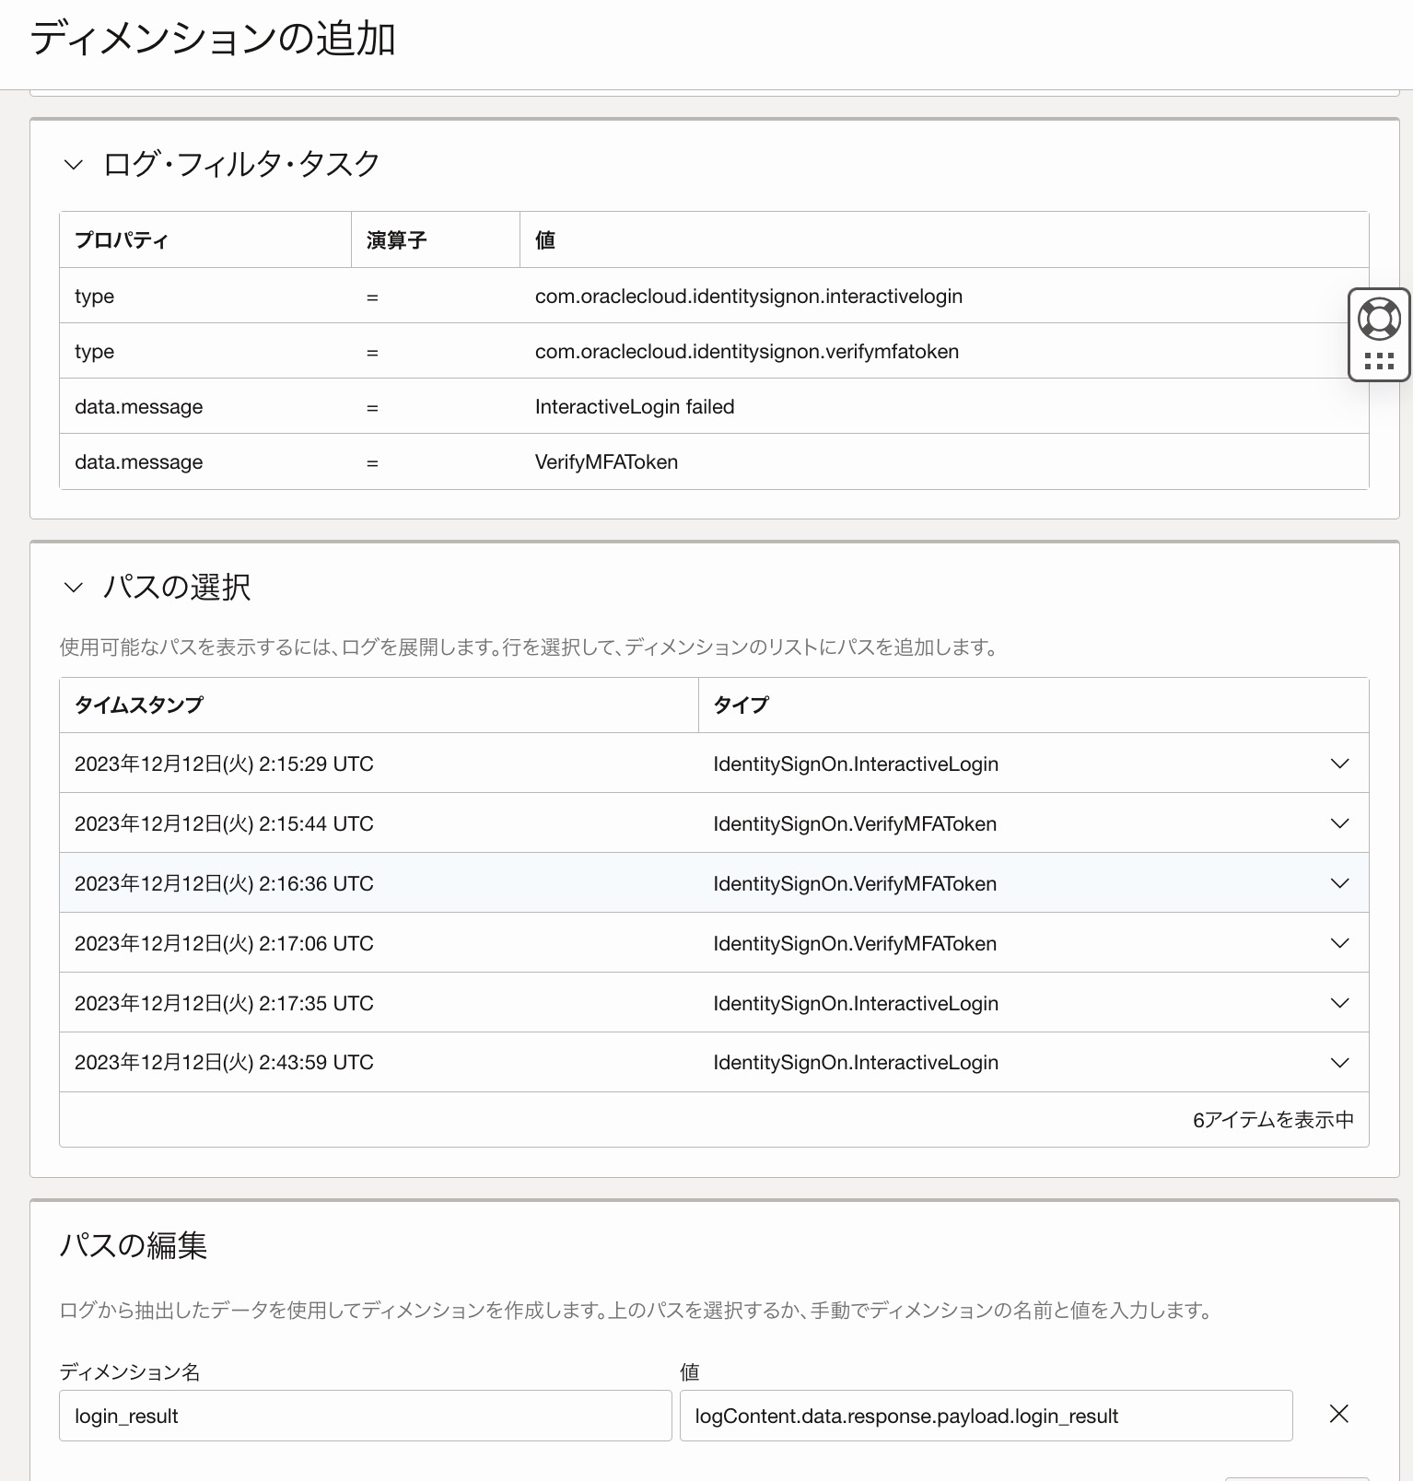Click the 演算子 column header
Image resolution: width=1413 pixels, height=1481 pixels.
pyautogui.click(x=396, y=240)
